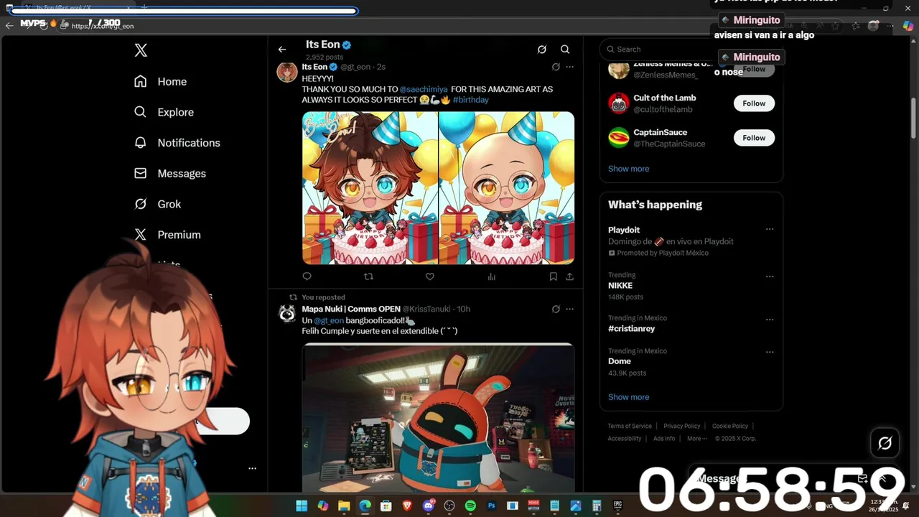Open Premium page
Image resolution: width=919 pixels, height=517 pixels.
coord(167,235)
